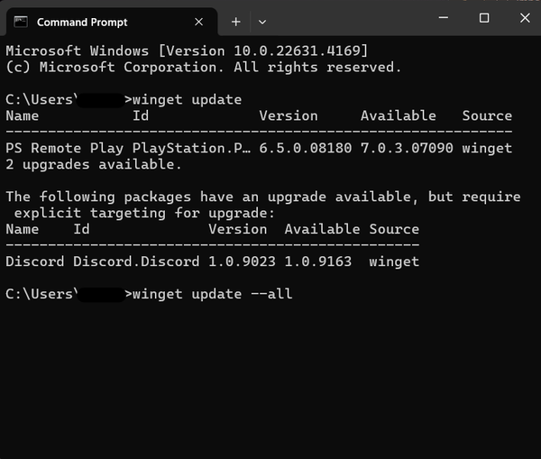
Task: Click the Windows version line at top
Action: click(x=187, y=50)
